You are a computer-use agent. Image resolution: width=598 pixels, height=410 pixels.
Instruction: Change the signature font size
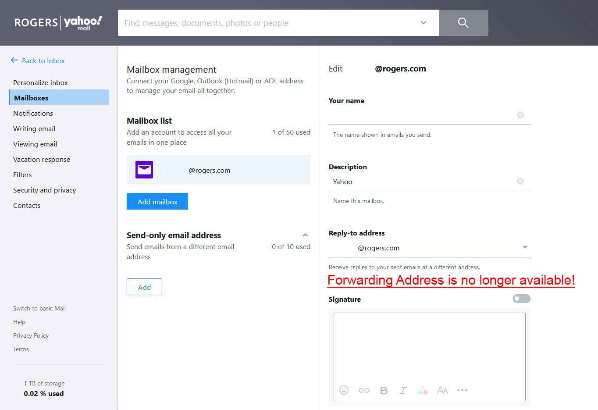pyautogui.click(x=442, y=390)
